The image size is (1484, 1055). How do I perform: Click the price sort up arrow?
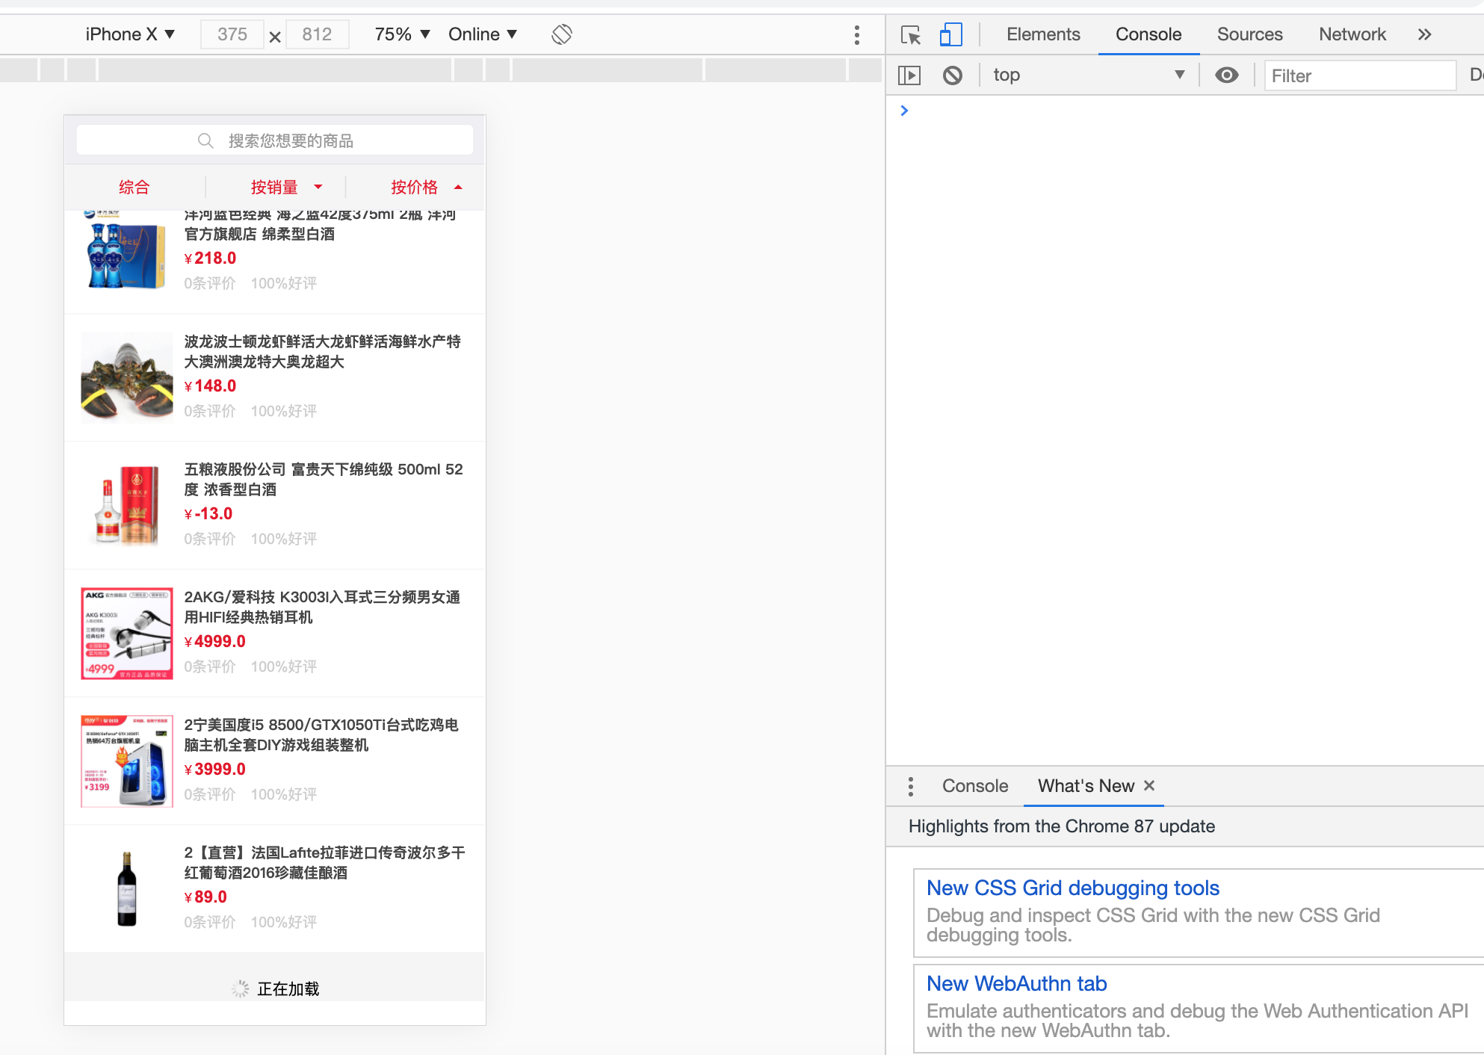click(458, 187)
